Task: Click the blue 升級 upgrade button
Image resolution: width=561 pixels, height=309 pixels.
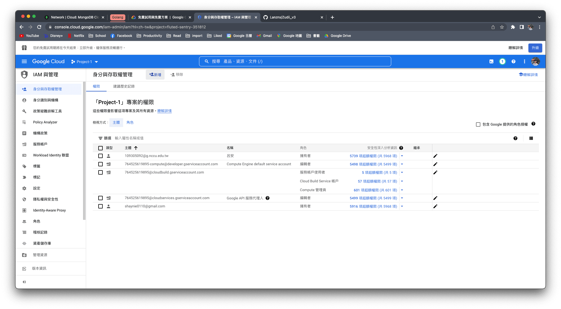Action: coord(535,48)
